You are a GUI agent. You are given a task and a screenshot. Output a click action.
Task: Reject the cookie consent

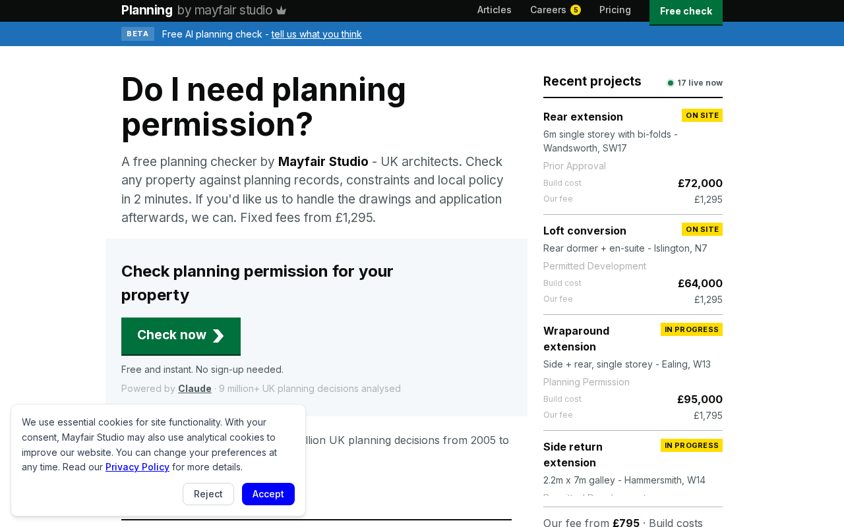208,494
